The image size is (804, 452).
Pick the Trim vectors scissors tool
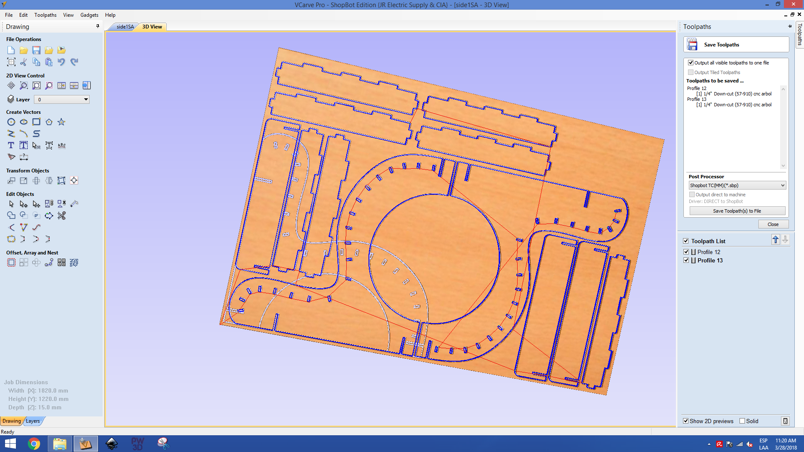pos(62,216)
